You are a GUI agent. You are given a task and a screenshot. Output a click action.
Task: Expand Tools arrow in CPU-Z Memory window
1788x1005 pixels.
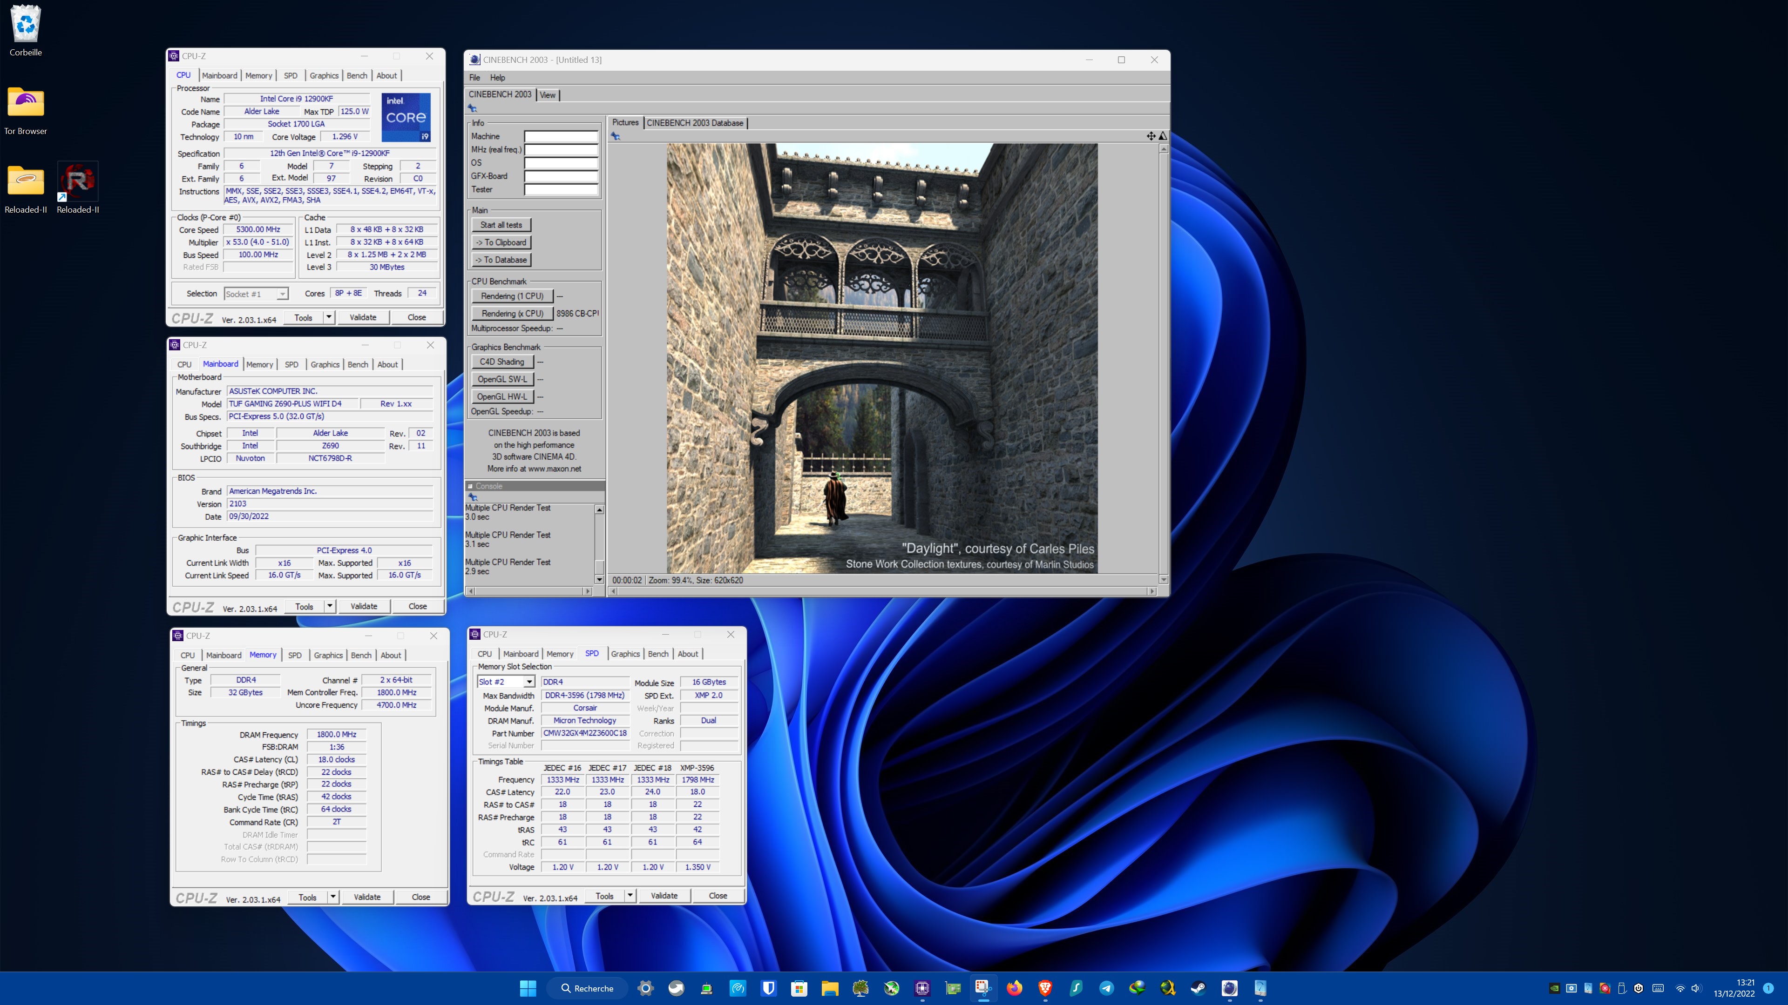333,897
